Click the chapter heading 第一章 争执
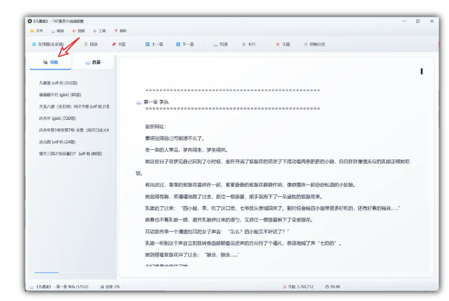Viewport: 449px width, 301px height. tap(156, 102)
